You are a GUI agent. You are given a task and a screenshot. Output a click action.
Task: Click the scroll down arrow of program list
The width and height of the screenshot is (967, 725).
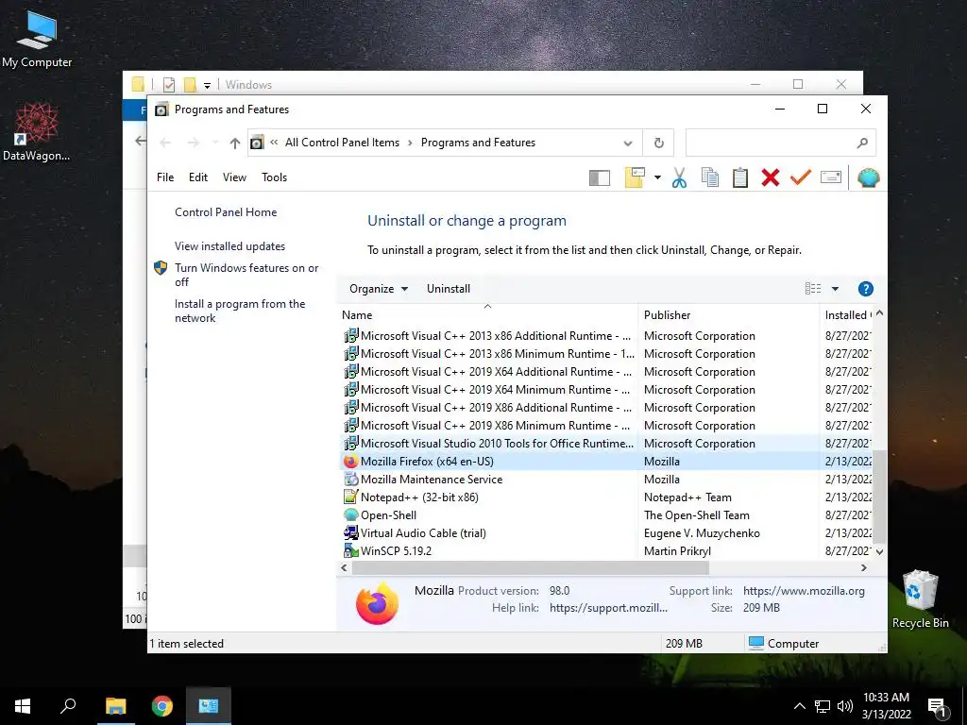point(880,551)
